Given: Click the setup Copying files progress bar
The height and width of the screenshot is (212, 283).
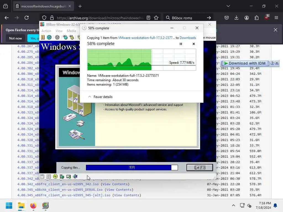Looking at the screenshot, I should pyautogui.click(x=132, y=168).
